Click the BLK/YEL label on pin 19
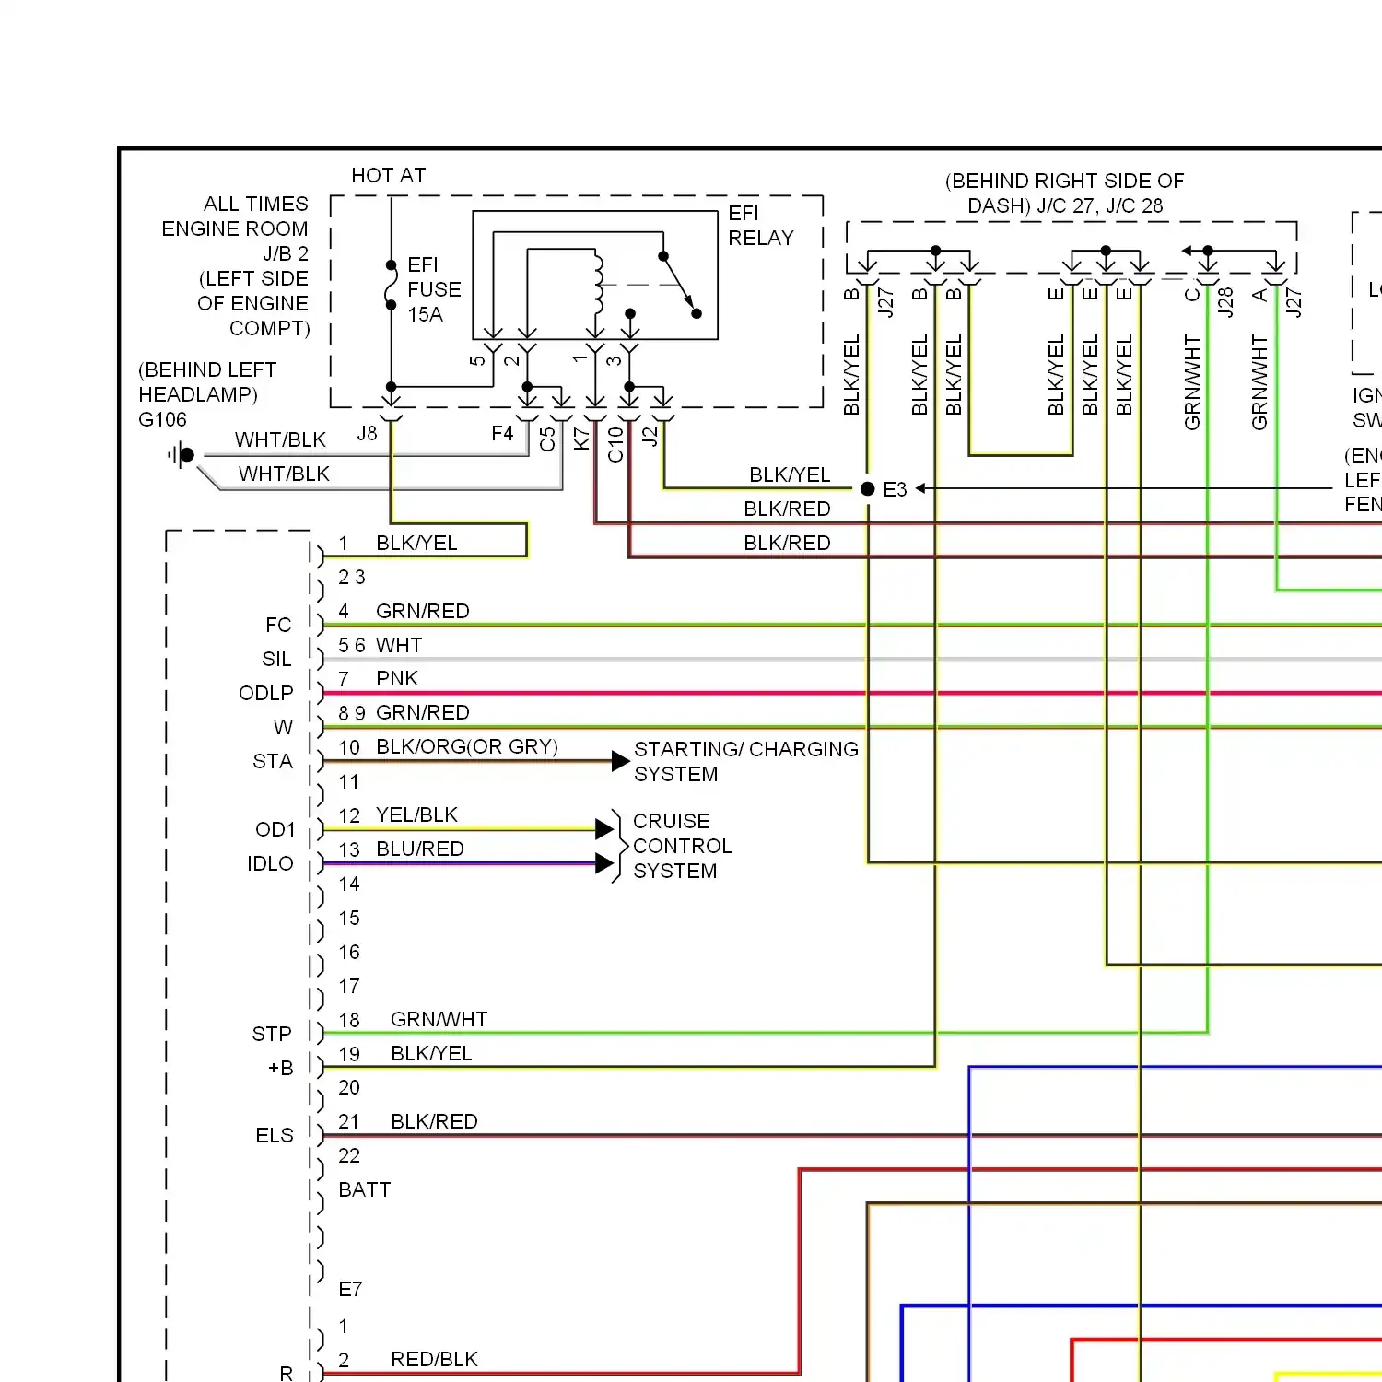This screenshot has height=1382, width=1382. pyautogui.click(x=431, y=1053)
